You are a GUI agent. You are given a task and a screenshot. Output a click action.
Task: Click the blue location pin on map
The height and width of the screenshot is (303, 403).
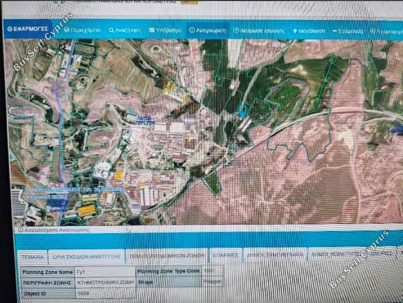coord(242,111)
